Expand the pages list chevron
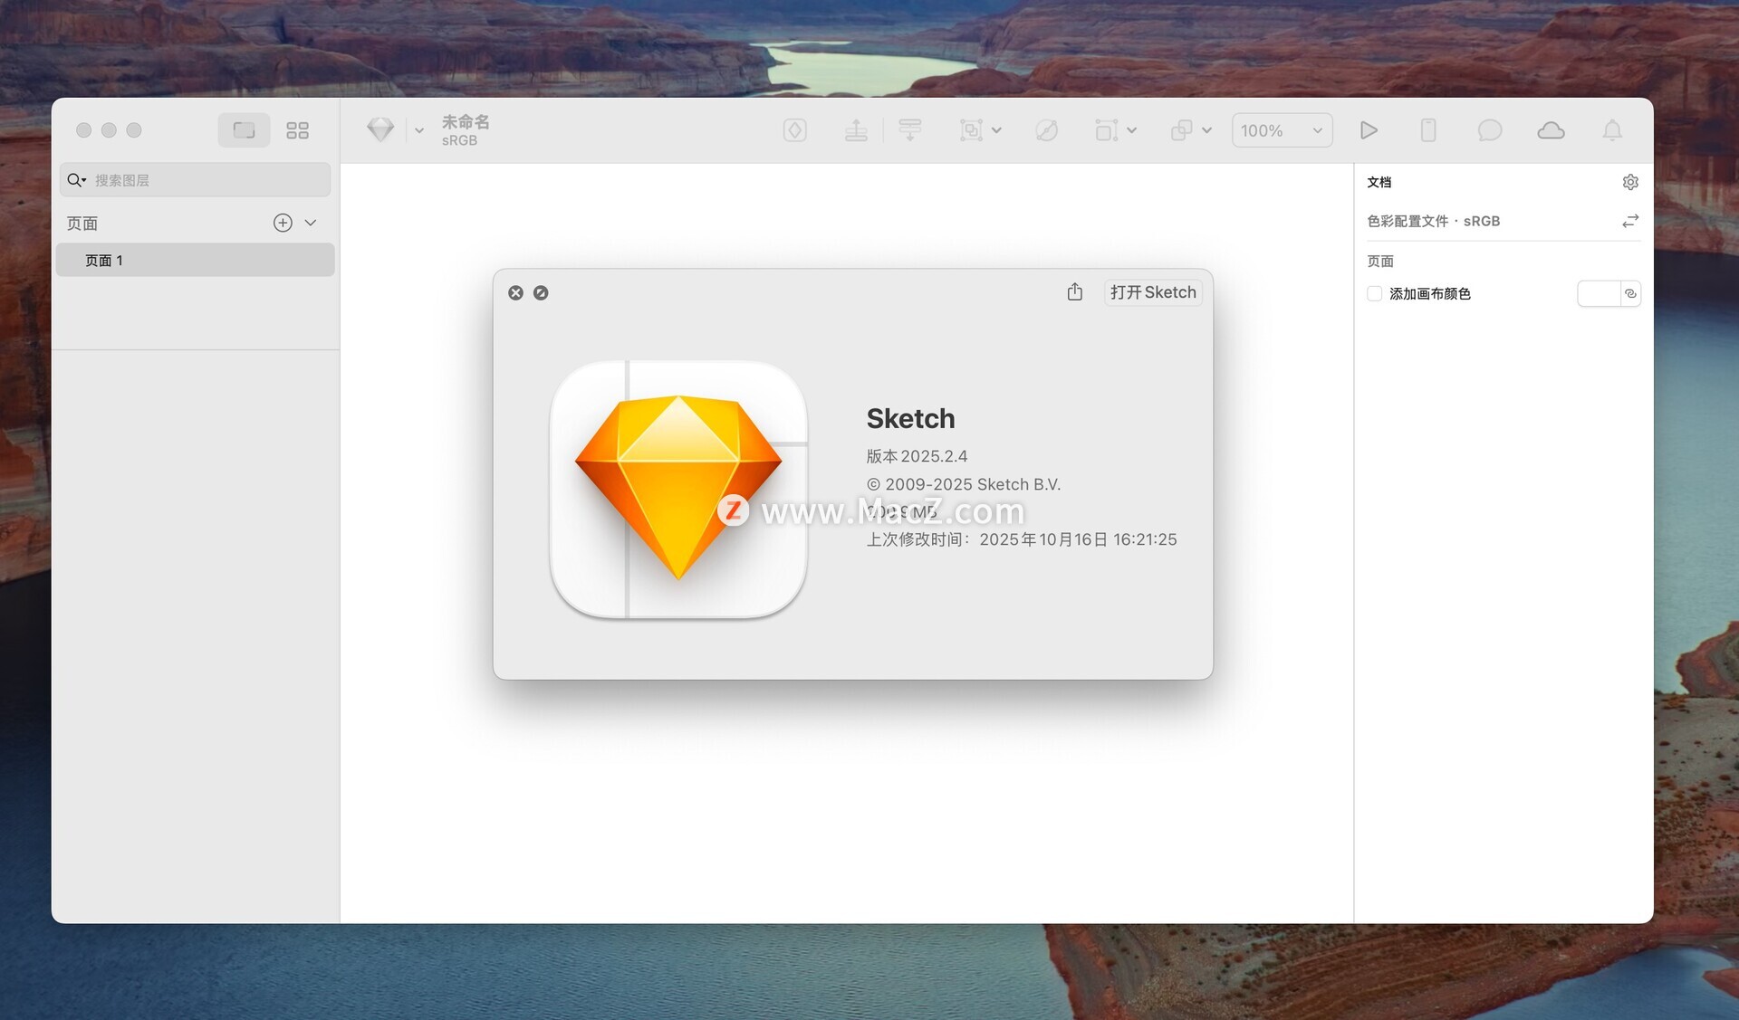 (x=311, y=223)
